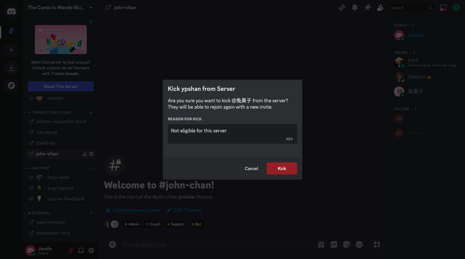The image size is (465, 259).
Task: Click Edit Channel link
Action: 184,210
